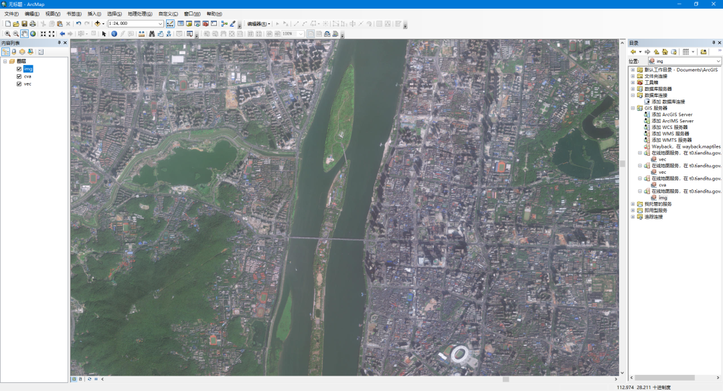723x391 pixels.
Task: Open the 书签(B) menu
Action: [74, 14]
